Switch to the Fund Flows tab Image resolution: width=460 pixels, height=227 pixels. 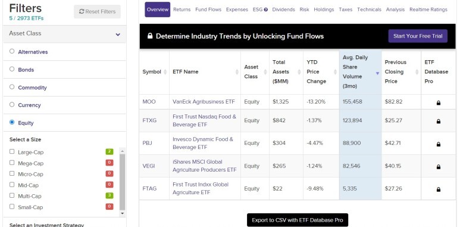(x=208, y=10)
